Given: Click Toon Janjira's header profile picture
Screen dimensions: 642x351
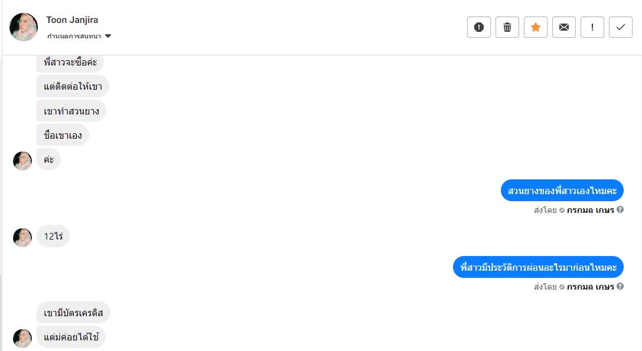Looking at the screenshot, I should (x=24, y=27).
